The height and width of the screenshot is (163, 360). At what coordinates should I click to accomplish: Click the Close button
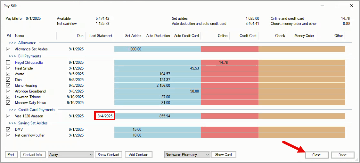tap(317, 155)
